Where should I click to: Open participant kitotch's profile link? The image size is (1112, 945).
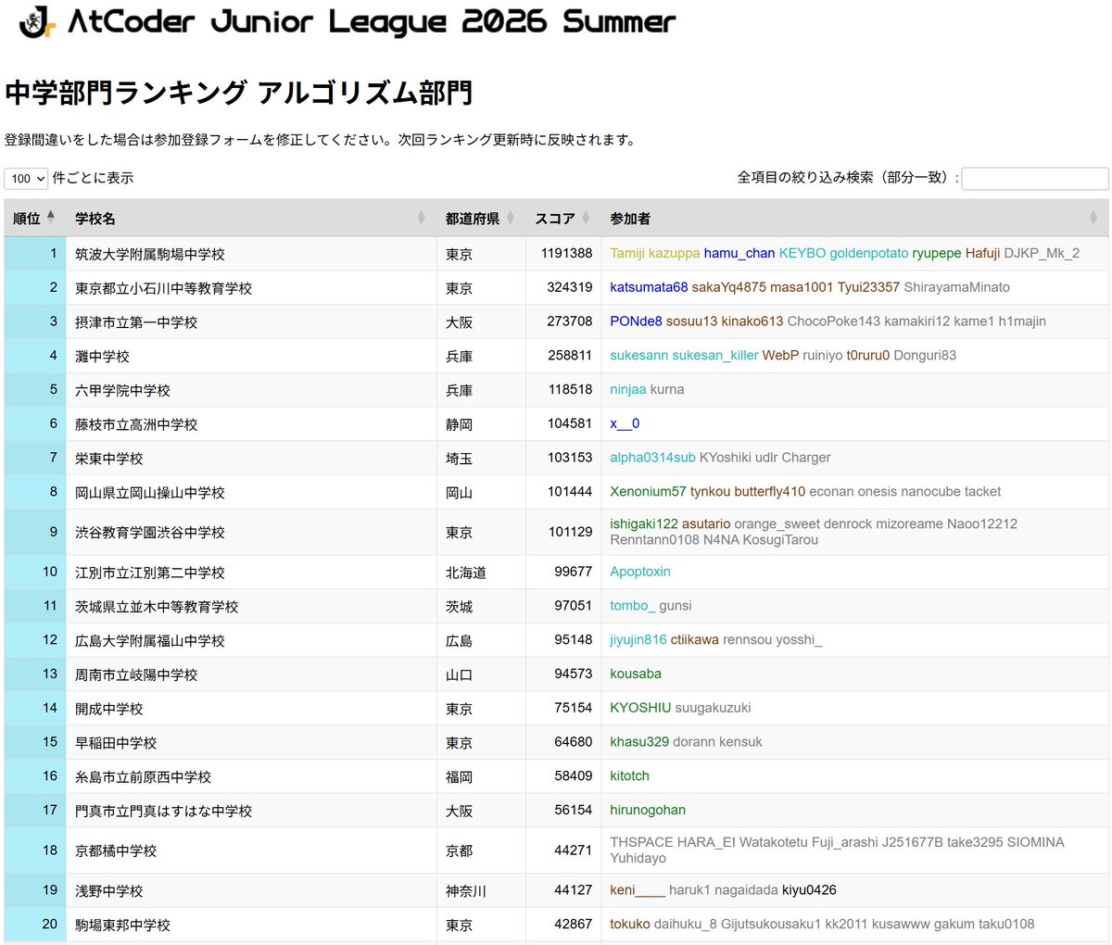point(629,775)
